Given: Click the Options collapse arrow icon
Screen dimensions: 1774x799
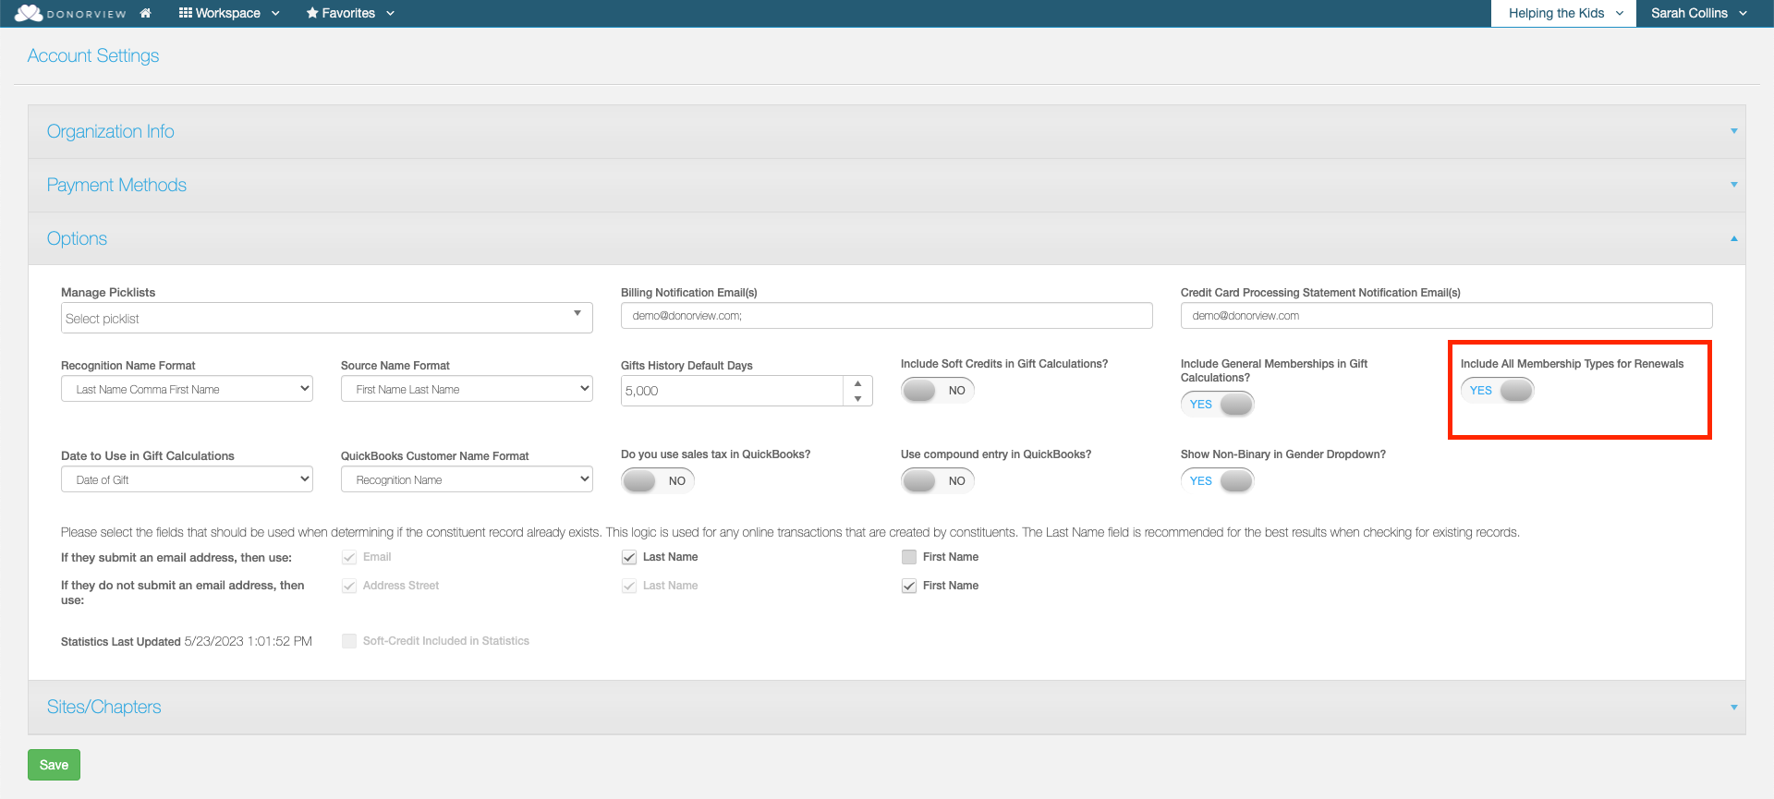Looking at the screenshot, I should [1734, 238].
